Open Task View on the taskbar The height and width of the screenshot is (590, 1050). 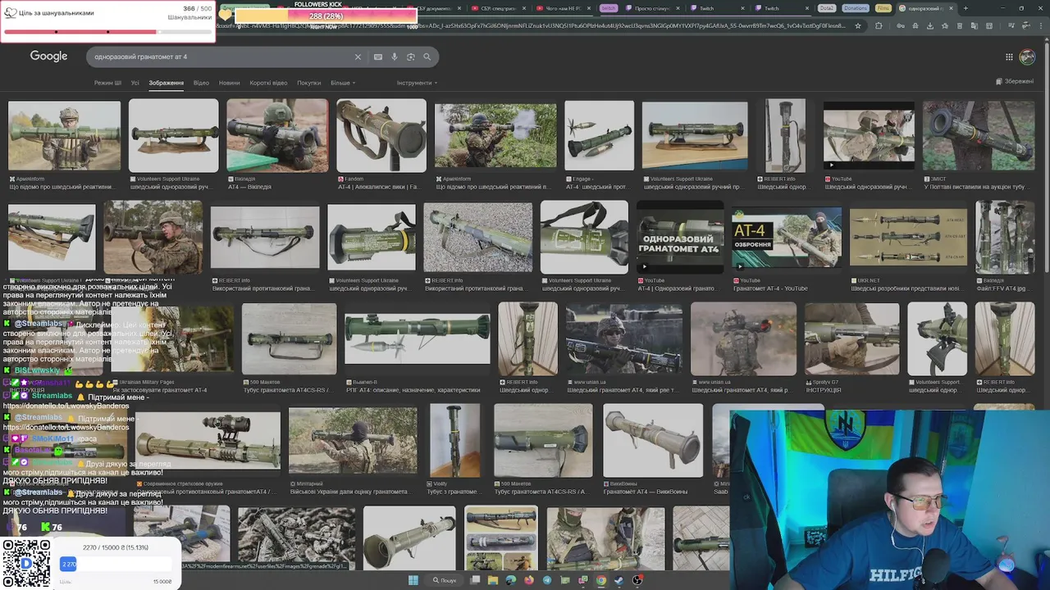pos(475,580)
